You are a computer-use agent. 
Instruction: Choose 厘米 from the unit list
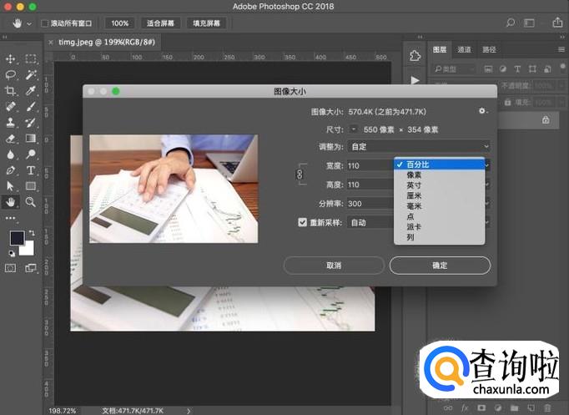pos(414,196)
